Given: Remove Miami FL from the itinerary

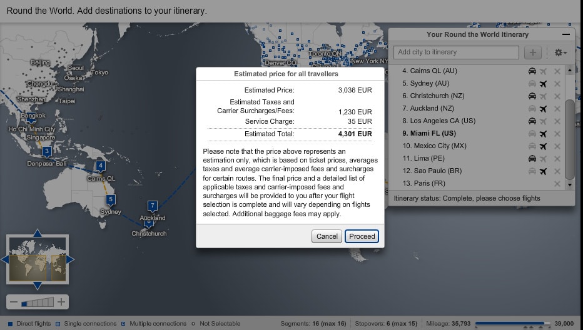Looking at the screenshot, I should 557,134.
